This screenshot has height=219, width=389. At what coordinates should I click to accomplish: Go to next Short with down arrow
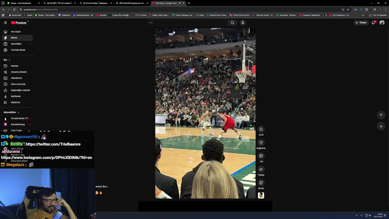(381, 126)
